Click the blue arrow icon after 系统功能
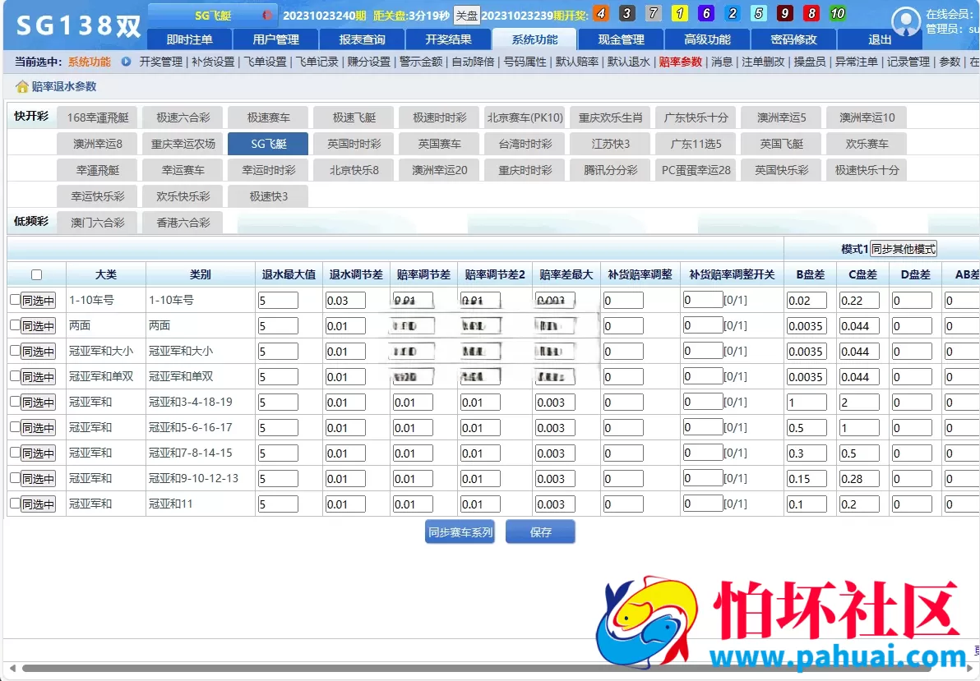The image size is (980, 681). click(x=127, y=62)
